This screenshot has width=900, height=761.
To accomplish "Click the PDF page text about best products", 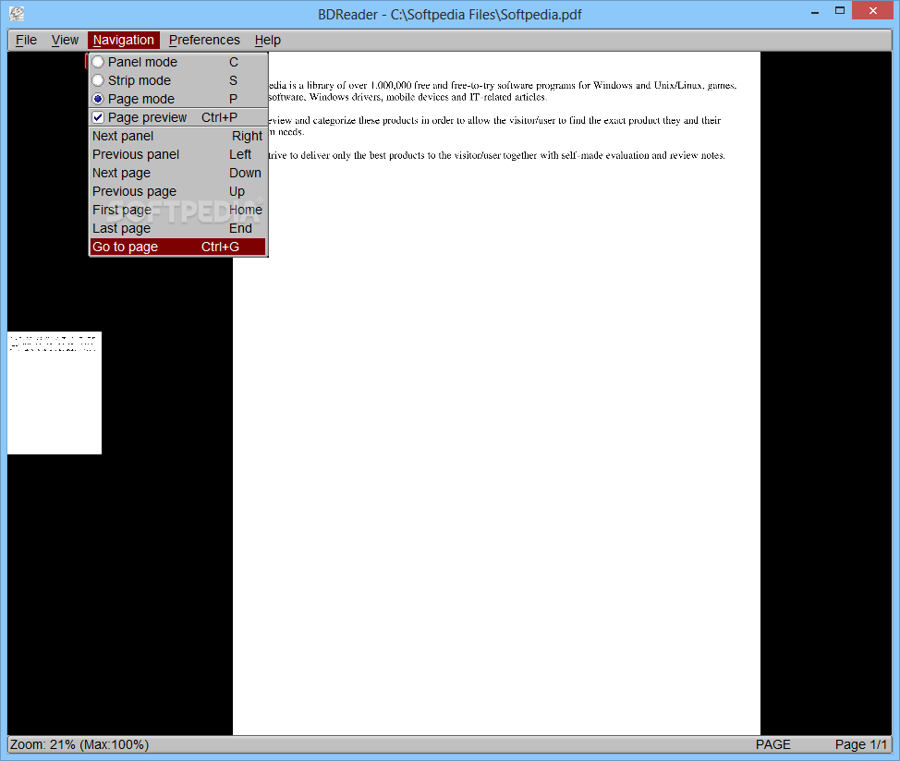I will (x=496, y=155).
